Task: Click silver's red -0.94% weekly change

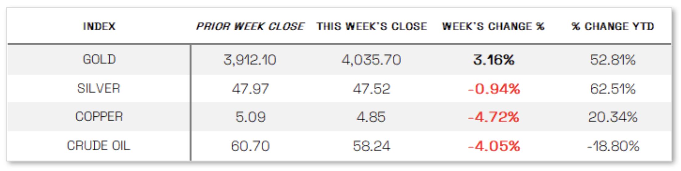Action: click(x=494, y=89)
